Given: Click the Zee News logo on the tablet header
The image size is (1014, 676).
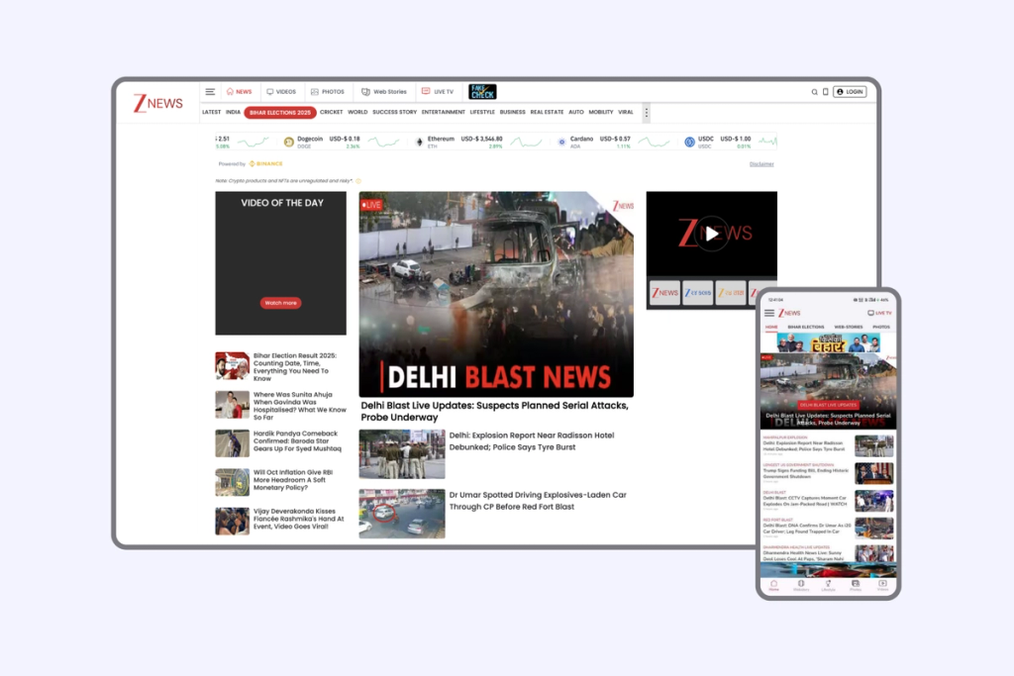Looking at the screenshot, I should pyautogui.click(x=158, y=103).
